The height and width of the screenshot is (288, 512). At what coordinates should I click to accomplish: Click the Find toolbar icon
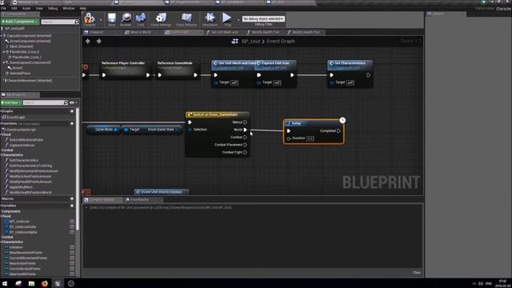141,19
